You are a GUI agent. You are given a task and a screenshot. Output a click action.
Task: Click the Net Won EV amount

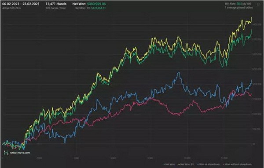pos(99,8)
